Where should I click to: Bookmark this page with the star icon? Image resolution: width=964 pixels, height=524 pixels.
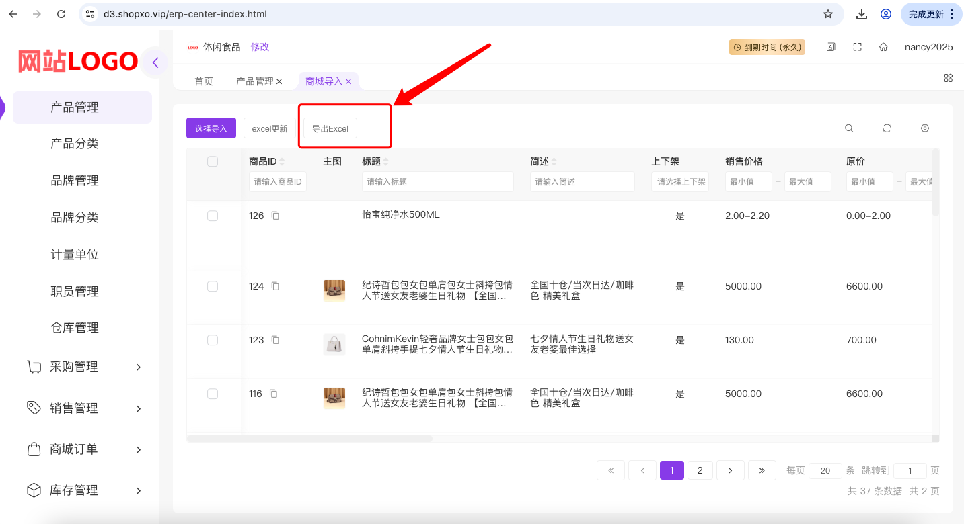pyautogui.click(x=828, y=14)
